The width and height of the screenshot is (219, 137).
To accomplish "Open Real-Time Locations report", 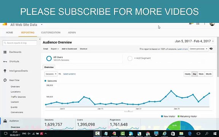I will (16, 92).
